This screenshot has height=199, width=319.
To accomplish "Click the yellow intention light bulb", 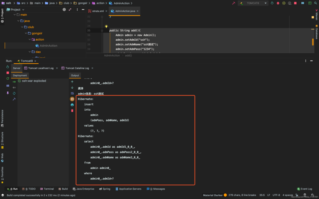I will 106,26.
